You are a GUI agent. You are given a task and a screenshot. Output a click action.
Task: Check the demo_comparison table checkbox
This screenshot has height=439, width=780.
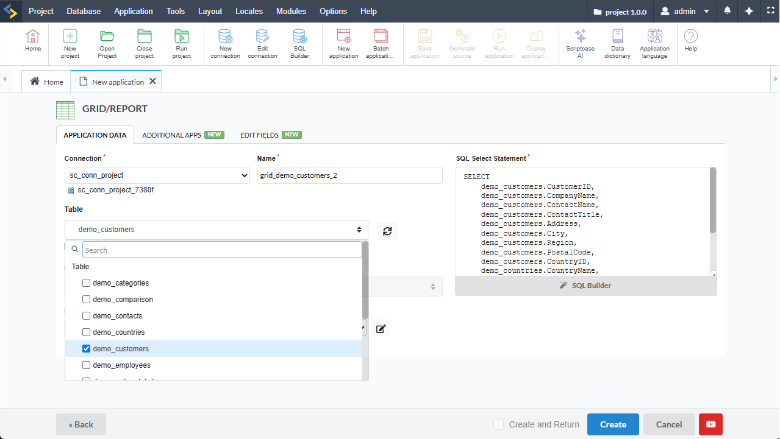pos(87,300)
